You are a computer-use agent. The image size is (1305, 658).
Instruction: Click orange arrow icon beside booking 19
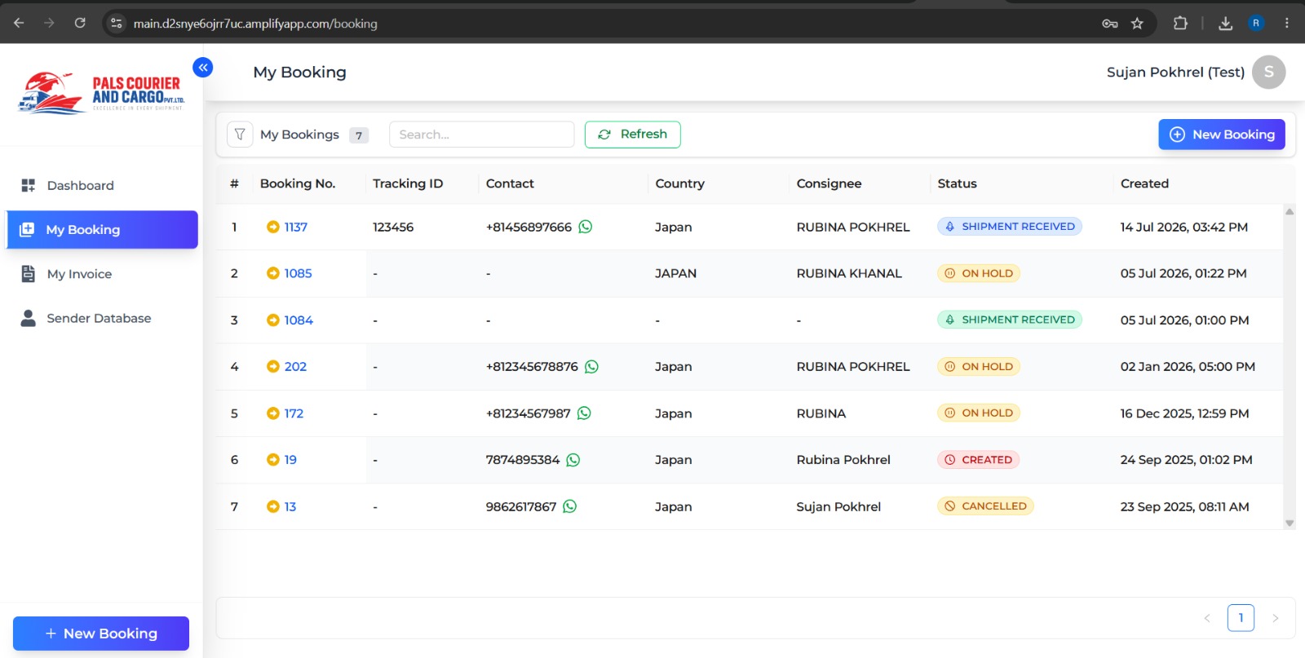pos(273,460)
